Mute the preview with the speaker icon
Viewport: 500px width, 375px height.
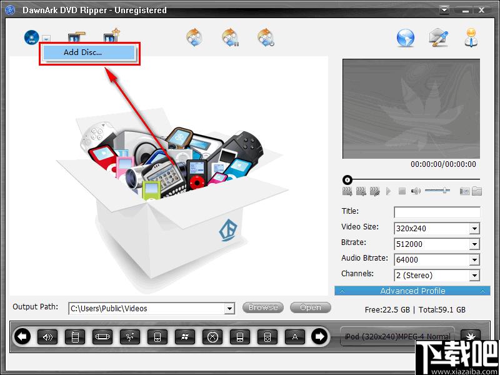416,191
